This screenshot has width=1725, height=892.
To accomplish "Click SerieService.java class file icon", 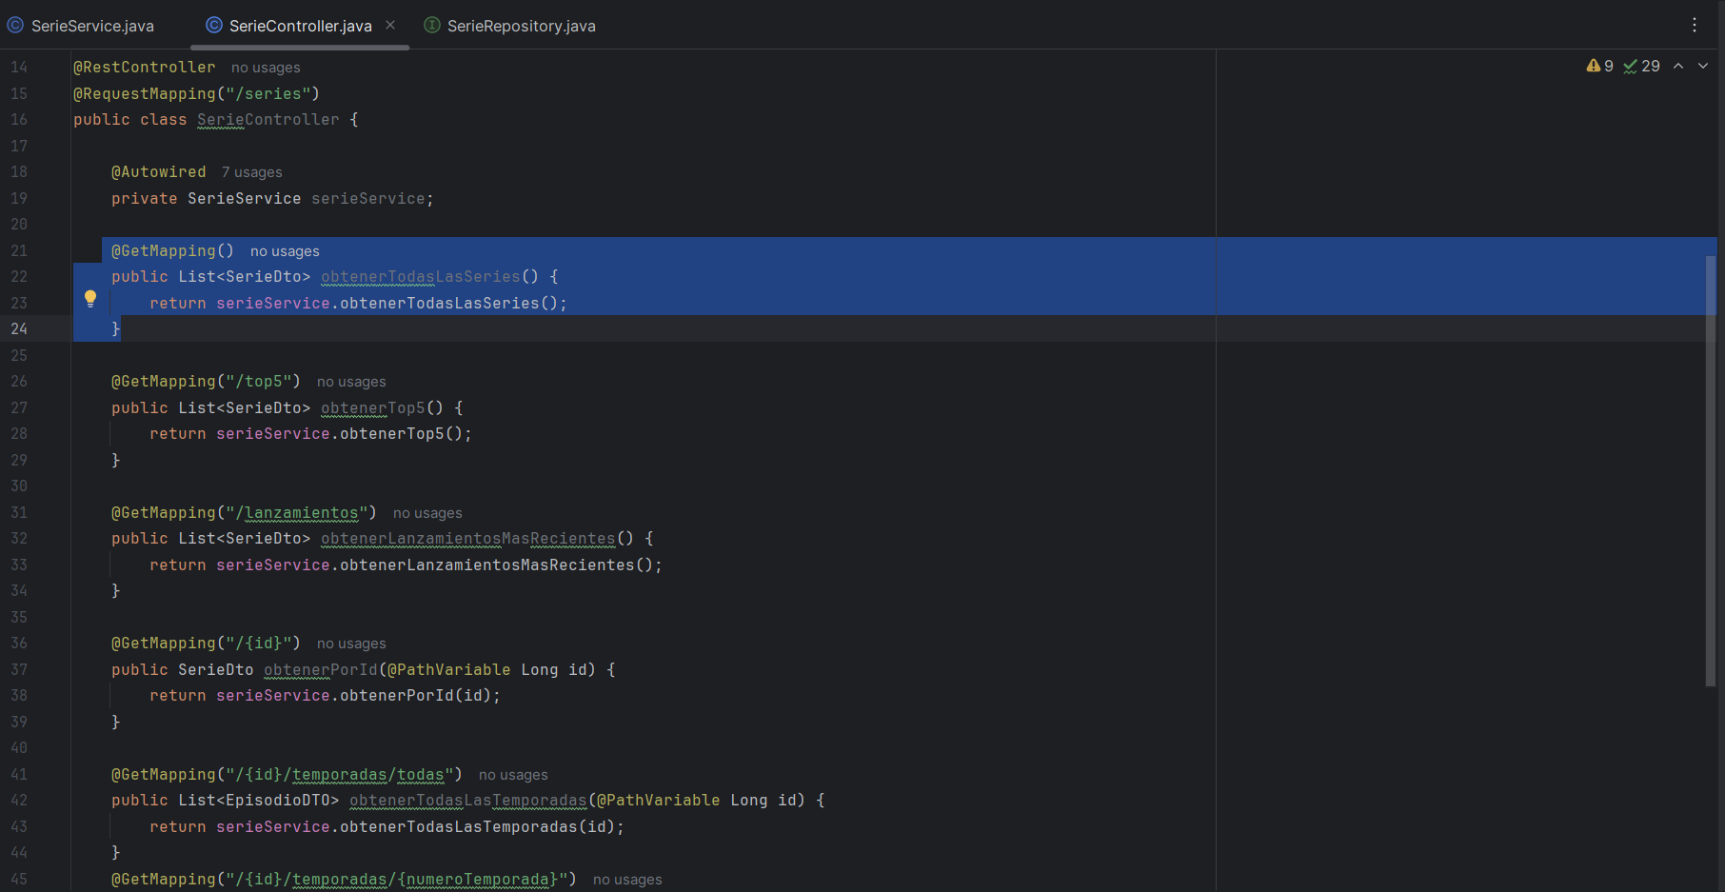I will point(15,26).
